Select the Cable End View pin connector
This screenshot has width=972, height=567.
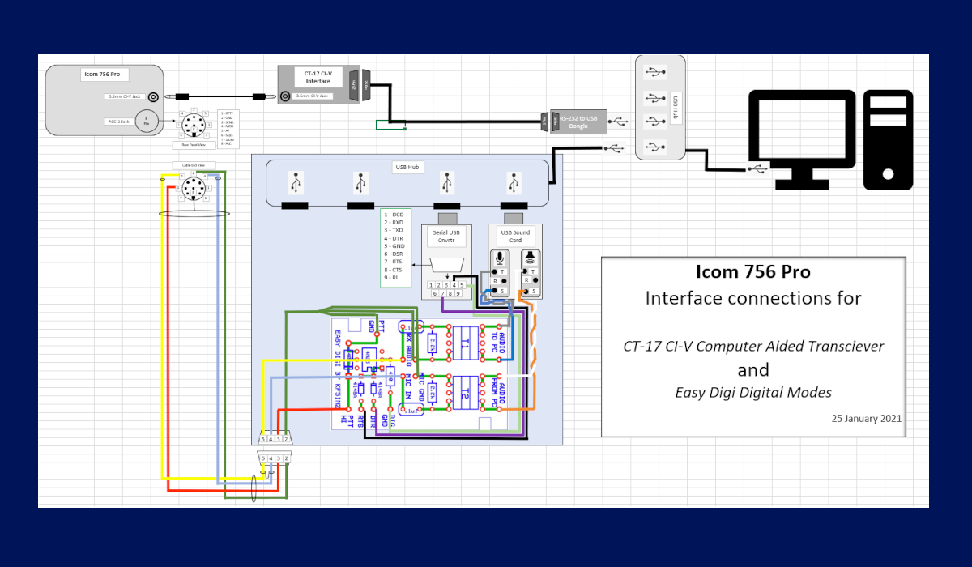(193, 190)
